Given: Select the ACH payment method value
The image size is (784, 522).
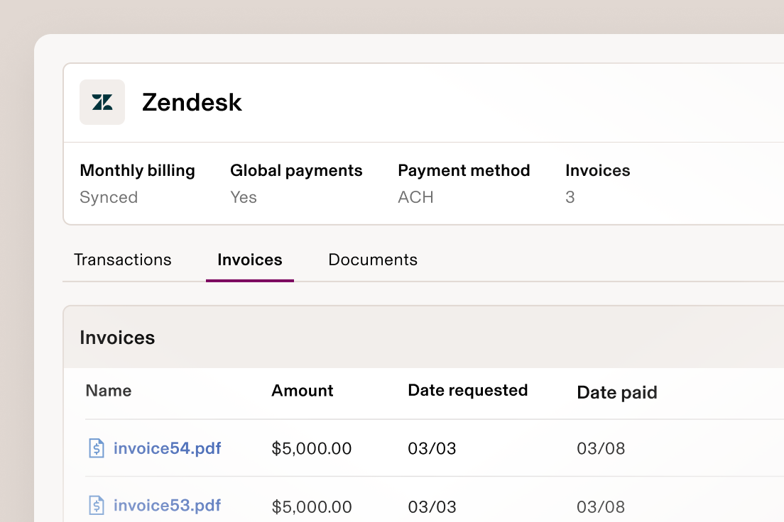Looking at the screenshot, I should tap(415, 197).
